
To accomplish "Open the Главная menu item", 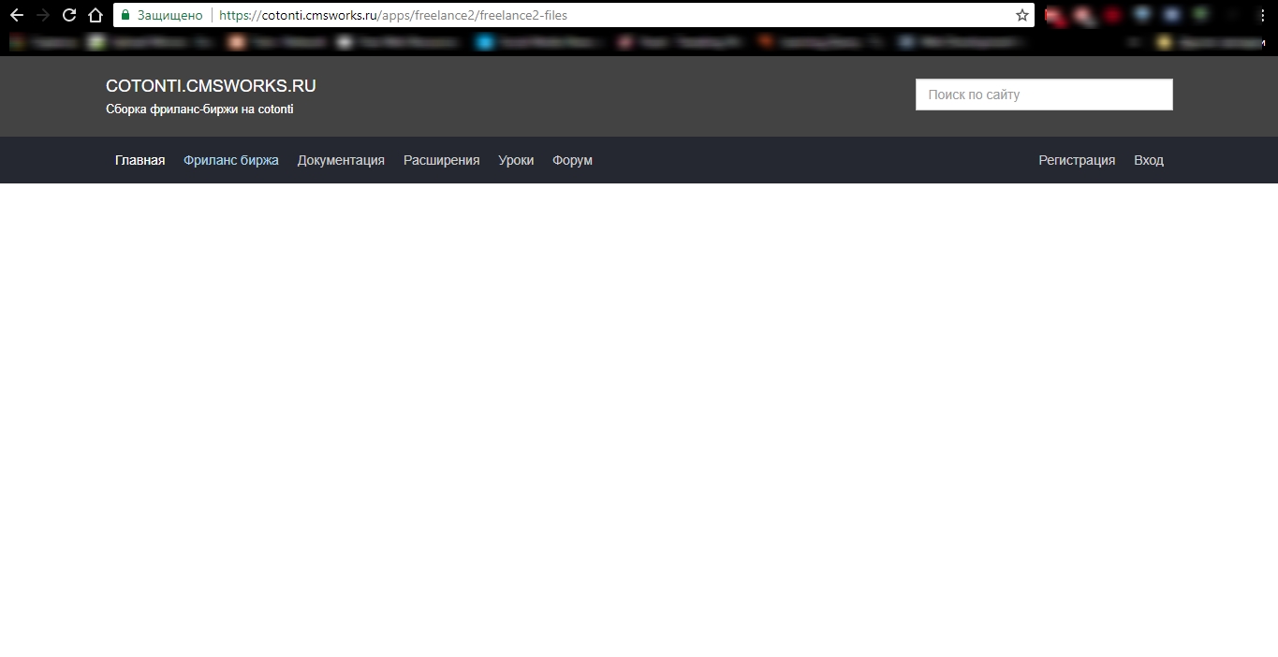I will pos(140,160).
